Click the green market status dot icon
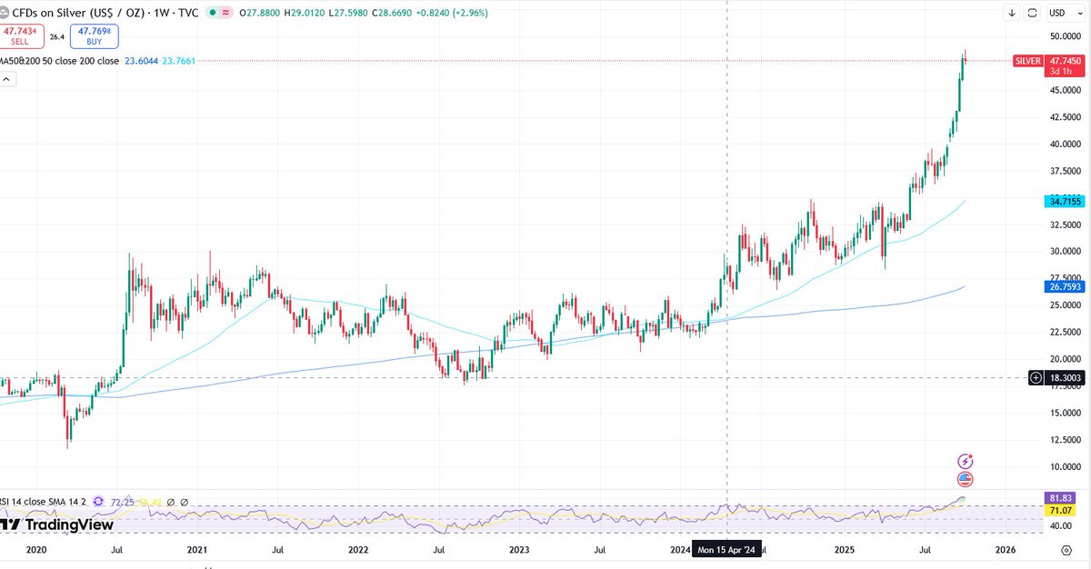1091x569 pixels. (211, 13)
